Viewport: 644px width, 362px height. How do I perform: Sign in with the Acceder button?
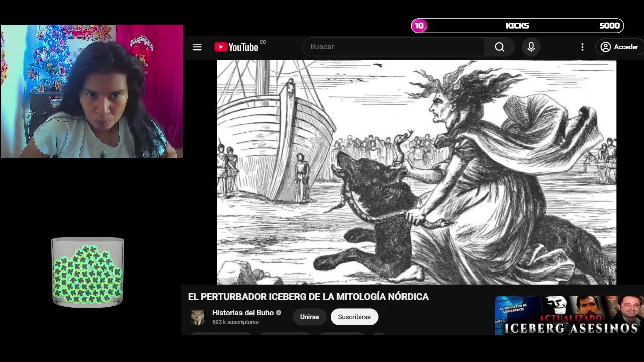point(619,47)
